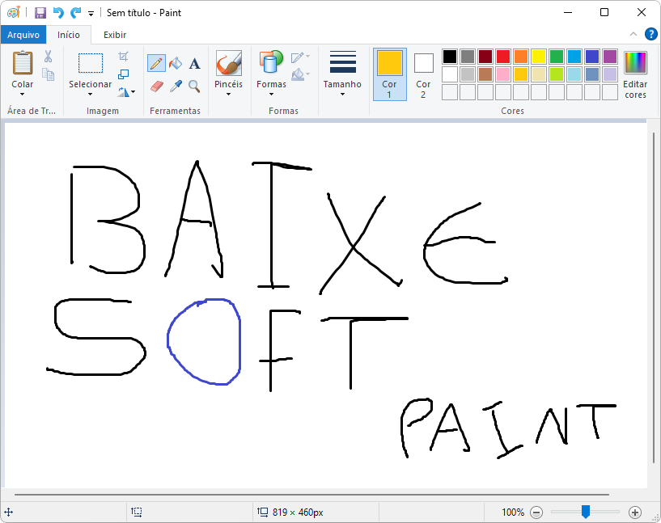Viewport: 661px width, 523px height.
Task: Select the Fill with color bucket tool
Action: [x=176, y=63]
